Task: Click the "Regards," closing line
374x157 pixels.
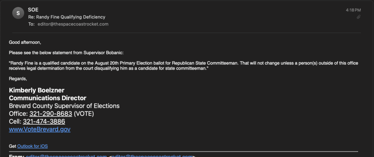Action: pyautogui.click(x=18, y=79)
